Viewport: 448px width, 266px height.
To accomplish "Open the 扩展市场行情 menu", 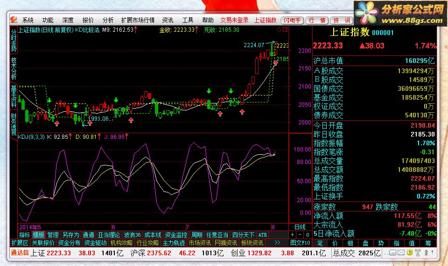I will [x=138, y=20].
